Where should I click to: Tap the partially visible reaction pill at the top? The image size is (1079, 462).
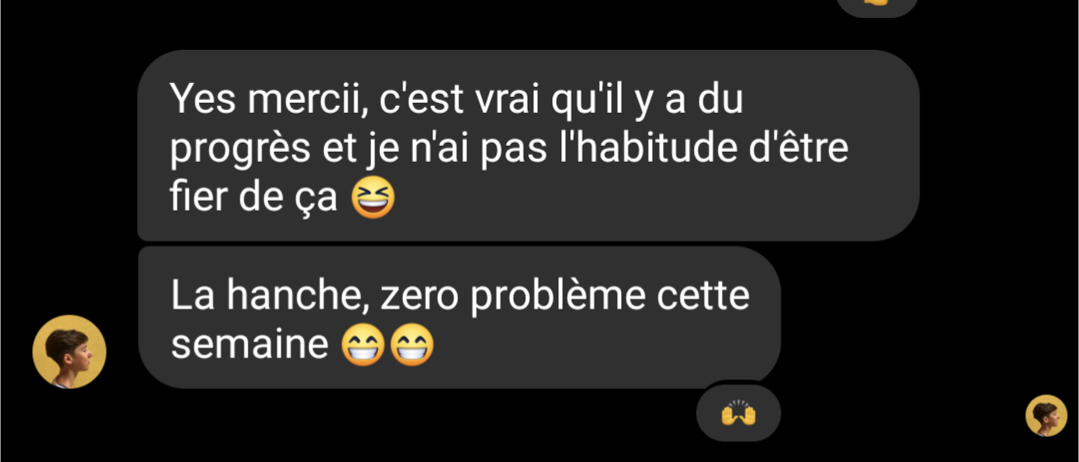click(877, 6)
